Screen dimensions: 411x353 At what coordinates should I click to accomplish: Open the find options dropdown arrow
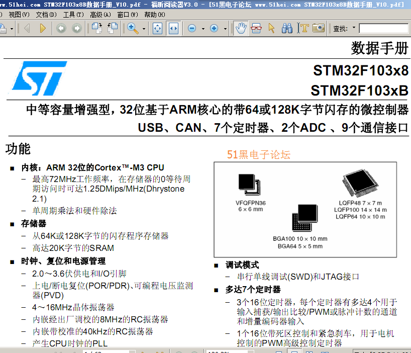point(354,28)
